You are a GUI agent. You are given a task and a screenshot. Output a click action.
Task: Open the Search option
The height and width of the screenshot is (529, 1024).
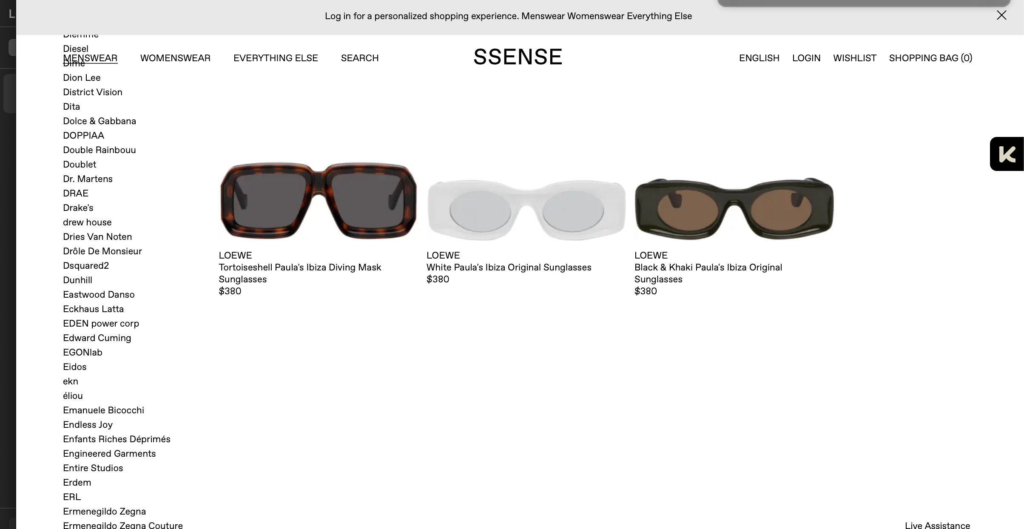pos(360,58)
